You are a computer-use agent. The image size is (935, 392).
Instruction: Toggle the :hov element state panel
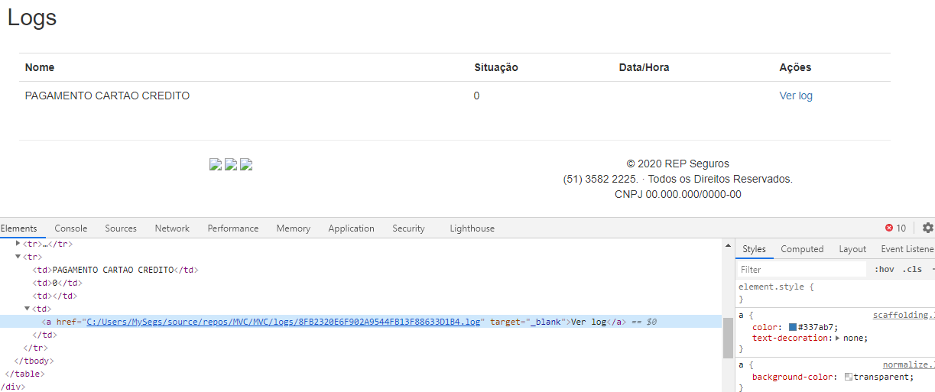(x=884, y=269)
